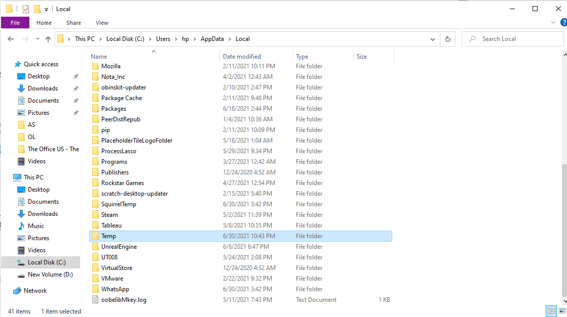Switch to the View tab
Viewport: 567px width, 317px height.
(102, 23)
